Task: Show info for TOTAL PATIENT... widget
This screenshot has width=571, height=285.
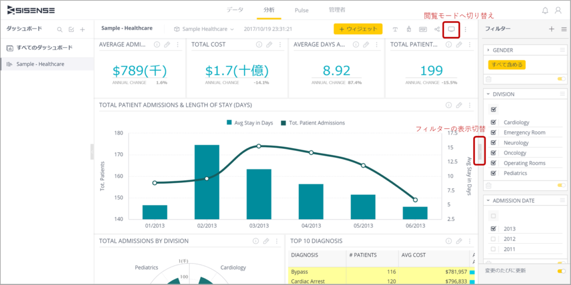Action: click(x=449, y=45)
